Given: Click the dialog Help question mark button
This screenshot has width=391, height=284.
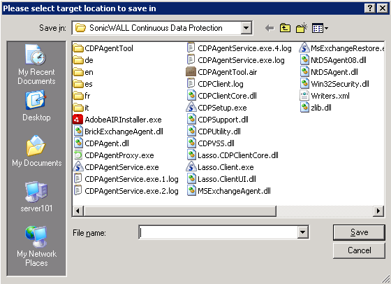Looking at the screenshot, I should click(x=370, y=8).
